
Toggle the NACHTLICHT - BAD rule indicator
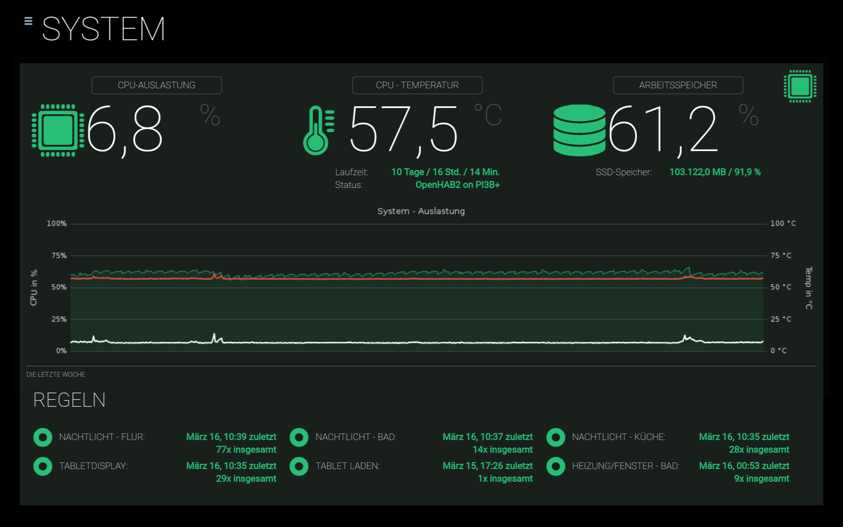[x=299, y=437]
